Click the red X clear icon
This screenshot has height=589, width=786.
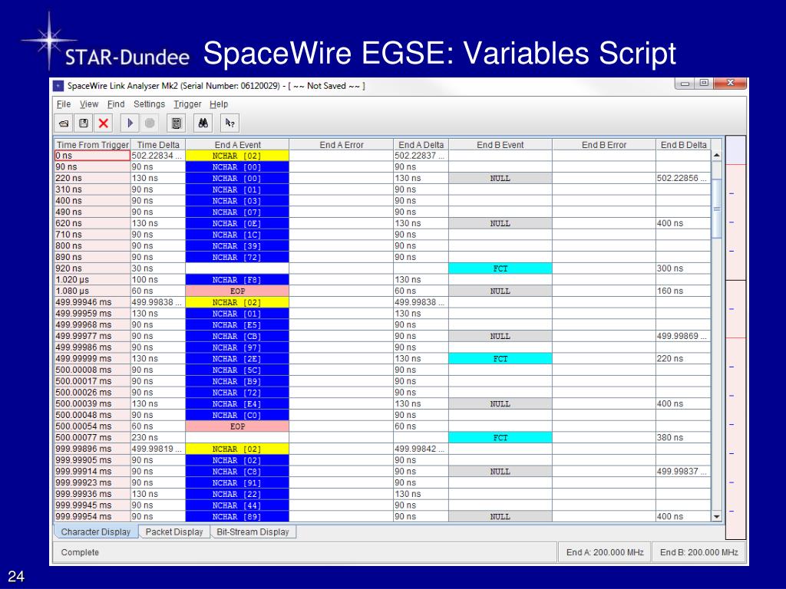(x=104, y=123)
